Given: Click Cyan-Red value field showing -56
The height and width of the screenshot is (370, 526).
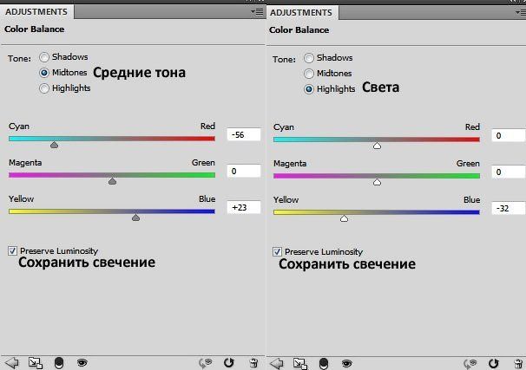Looking at the screenshot, I should coord(244,134).
